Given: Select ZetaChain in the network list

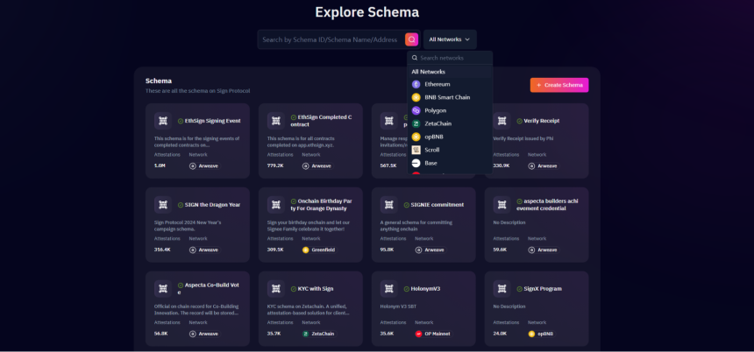Looking at the screenshot, I should [x=450, y=123].
